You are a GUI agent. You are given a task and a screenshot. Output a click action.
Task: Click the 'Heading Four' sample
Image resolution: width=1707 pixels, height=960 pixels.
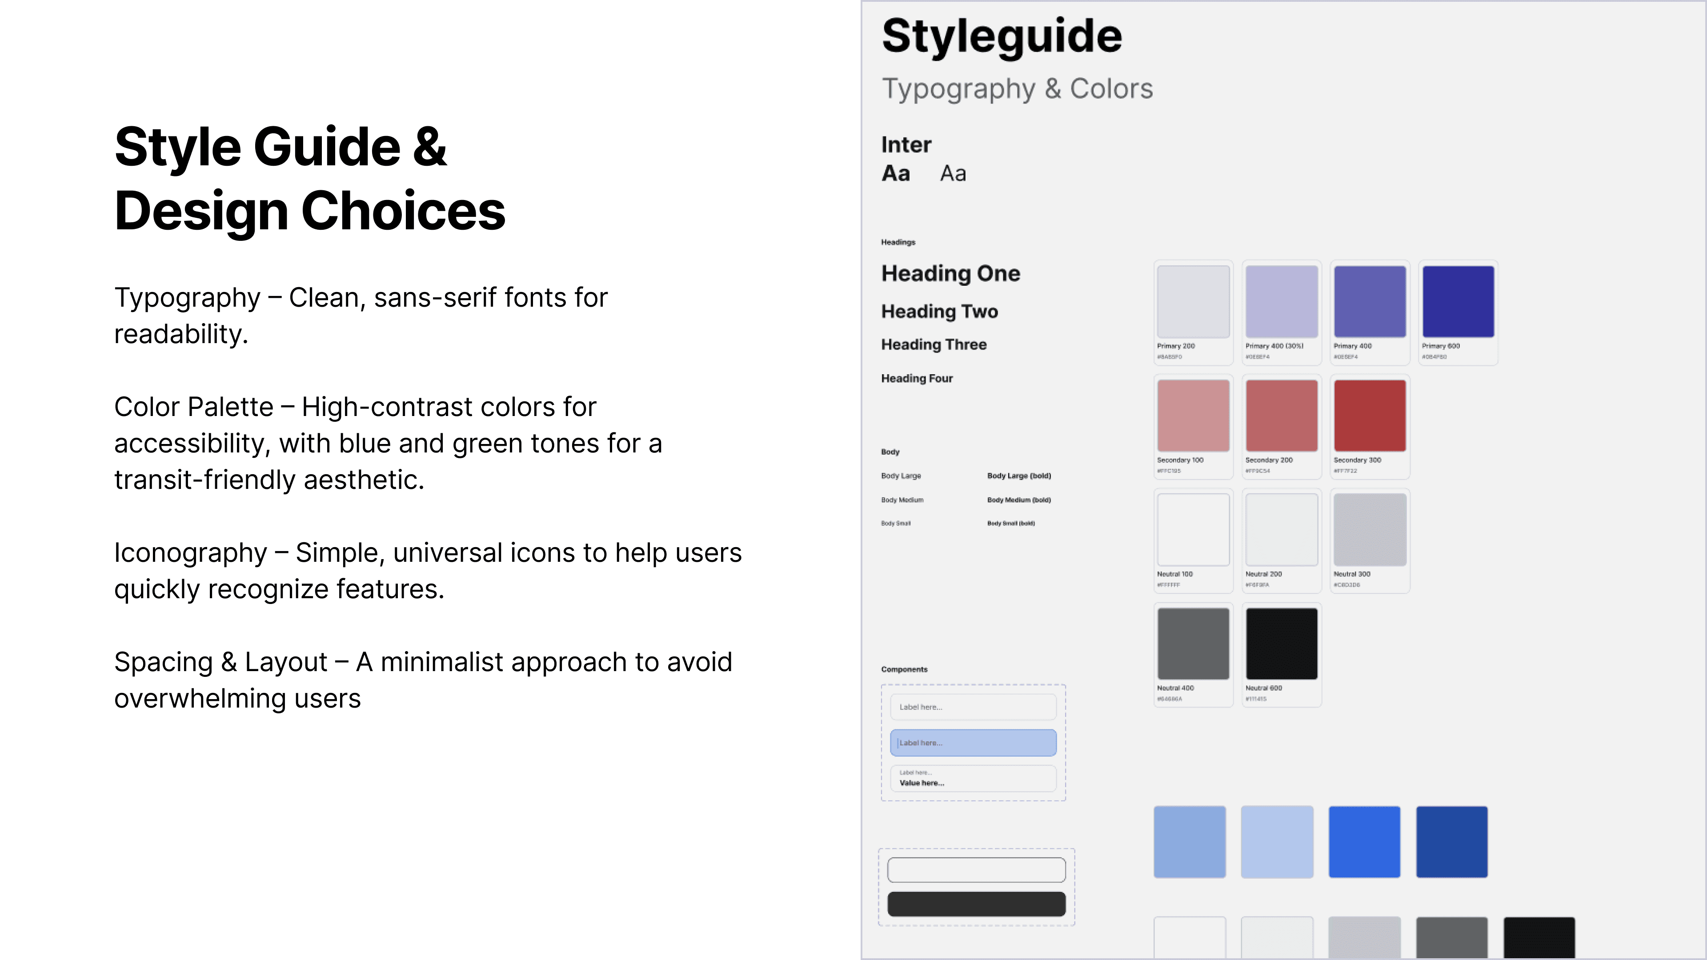(917, 378)
